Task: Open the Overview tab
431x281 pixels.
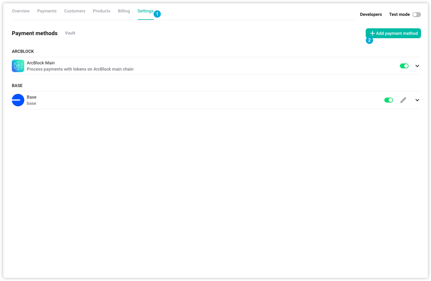Action: (21, 11)
